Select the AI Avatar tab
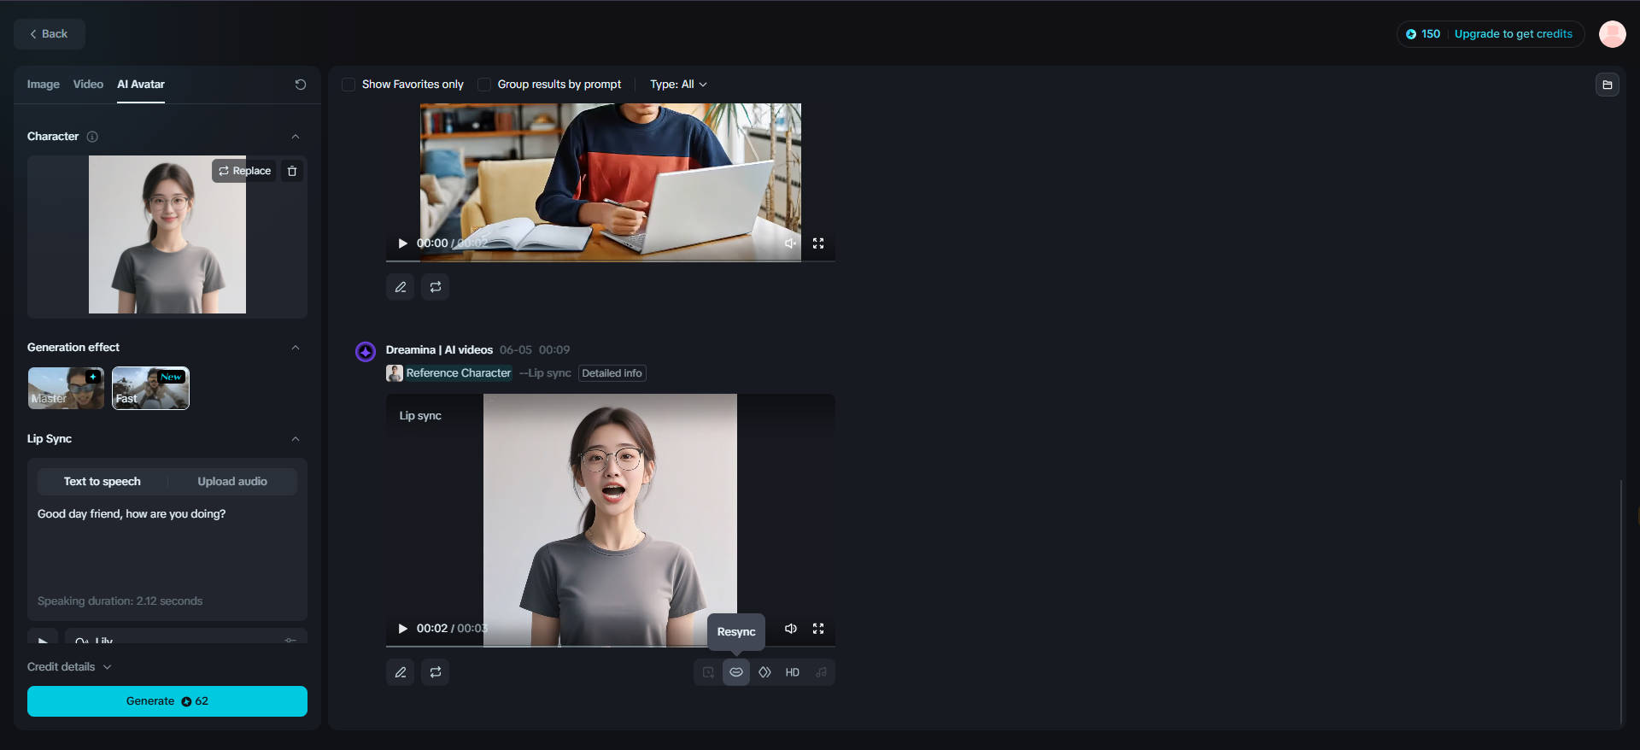 pyautogui.click(x=141, y=85)
